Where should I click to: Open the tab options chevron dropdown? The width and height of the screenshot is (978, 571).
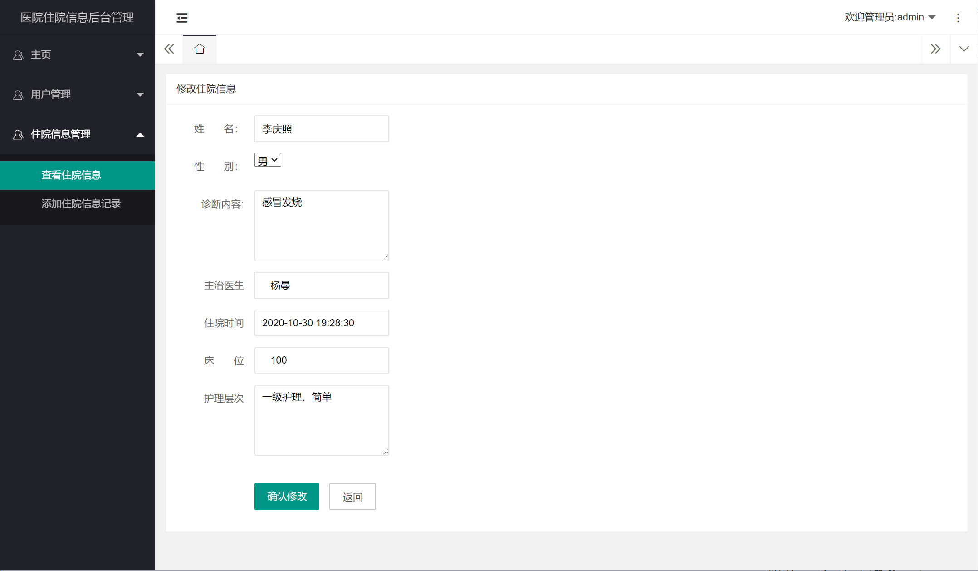pos(964,49)
